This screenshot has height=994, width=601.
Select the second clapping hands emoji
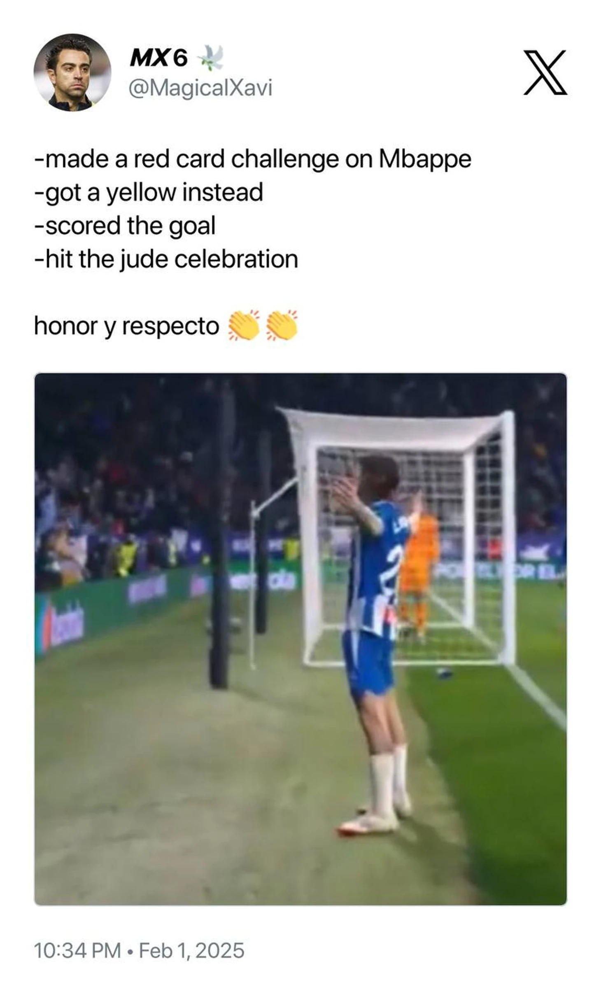(282, 326)
